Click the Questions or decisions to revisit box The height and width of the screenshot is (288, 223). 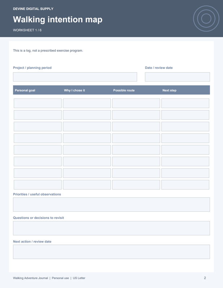[x=111, y=228]
